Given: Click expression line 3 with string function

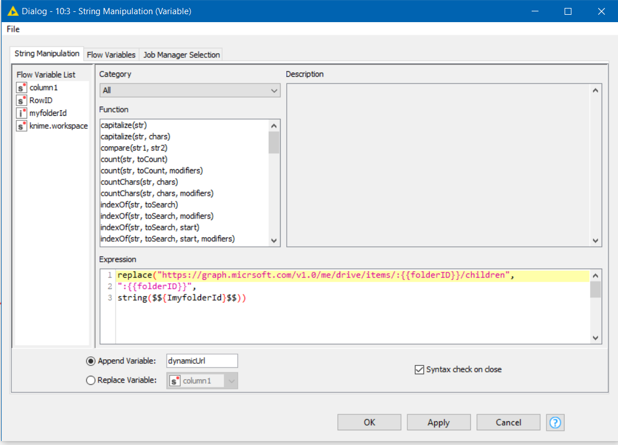Looking at the screenshot, I should 182,298.
